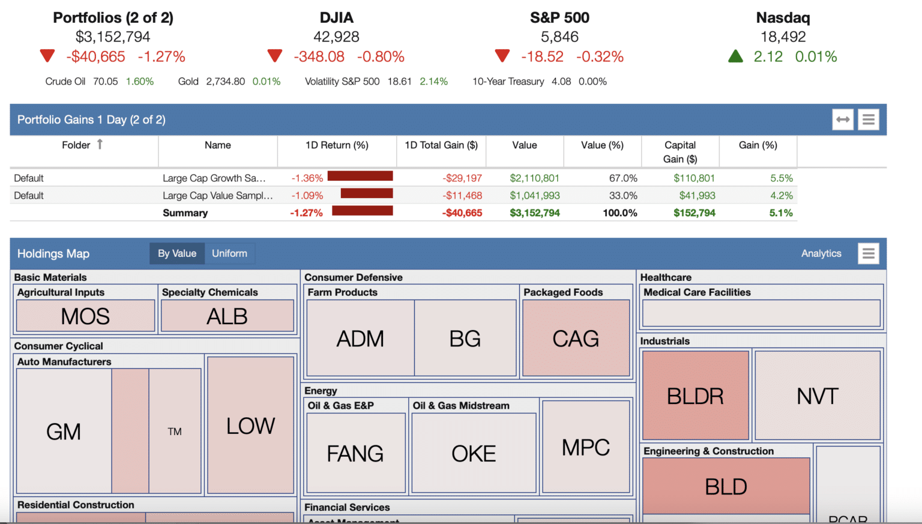
Task: Select the GM tile under Auto Manufacturers
Action: click(x=62, y=431)
